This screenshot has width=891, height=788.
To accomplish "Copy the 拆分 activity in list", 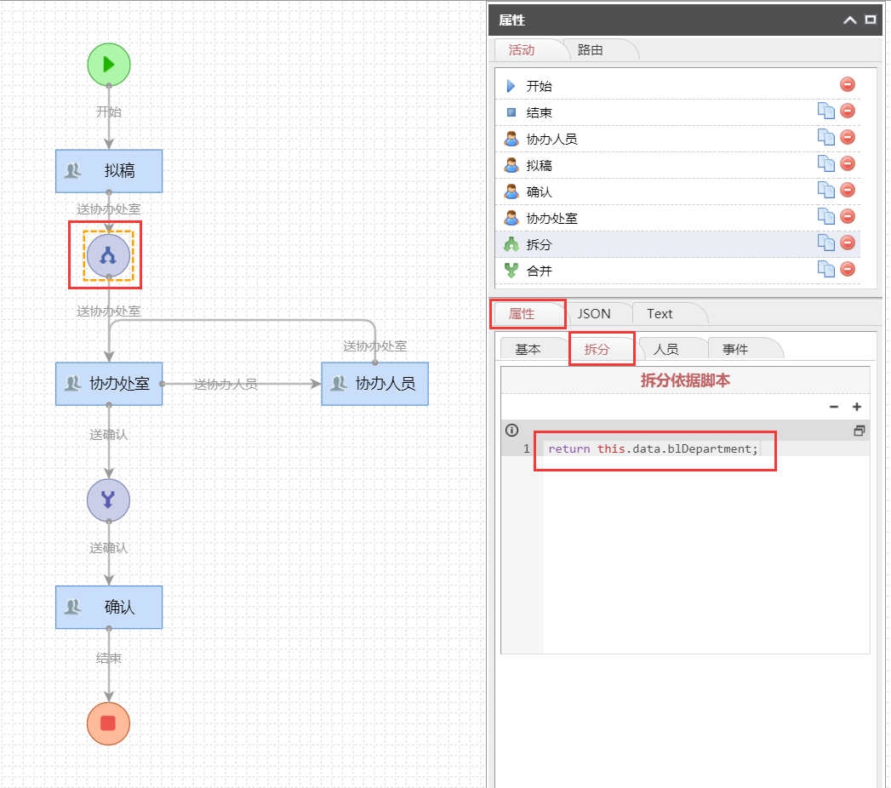I will [x=825, y=243].
